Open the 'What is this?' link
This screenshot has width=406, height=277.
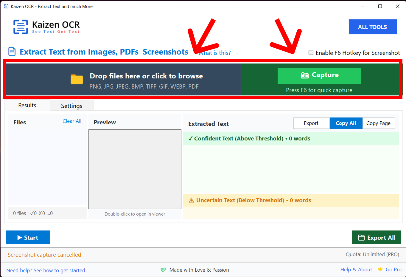[215, 53]
